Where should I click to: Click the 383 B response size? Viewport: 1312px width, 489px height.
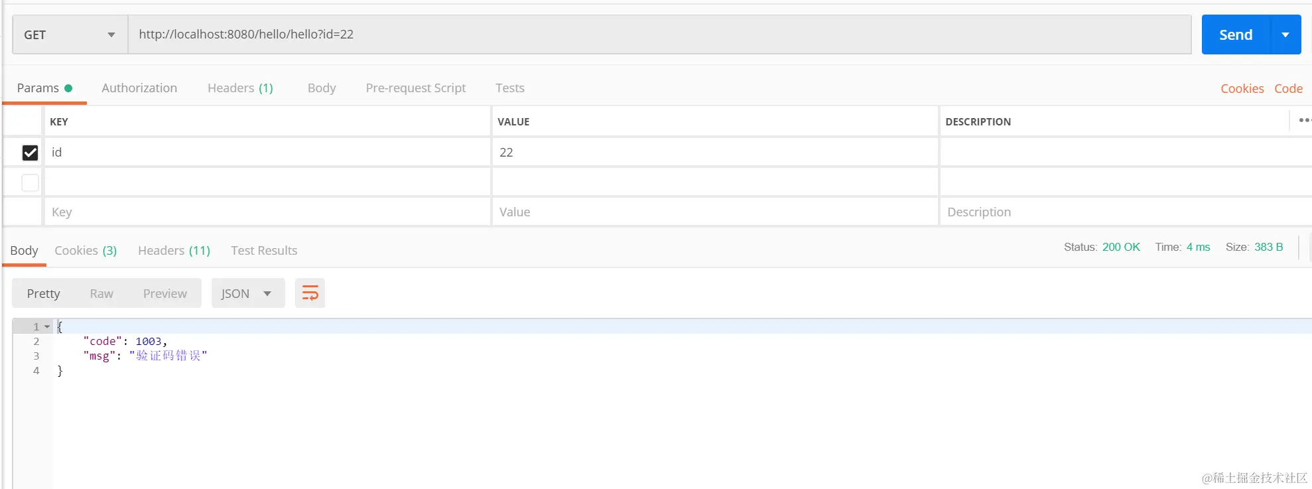click(1268, 247)
